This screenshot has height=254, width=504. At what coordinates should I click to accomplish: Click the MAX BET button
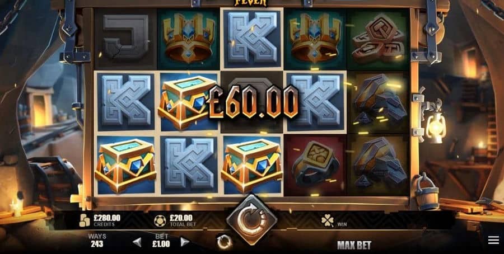(x=354, y=246)
